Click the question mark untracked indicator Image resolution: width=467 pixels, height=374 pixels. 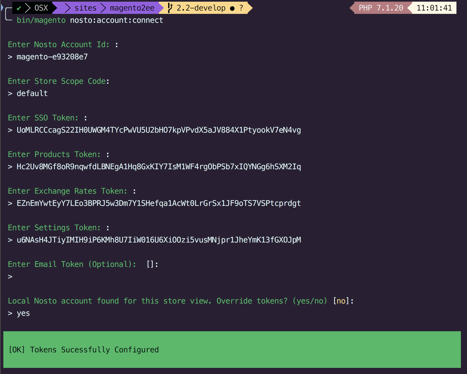point(241,8)
